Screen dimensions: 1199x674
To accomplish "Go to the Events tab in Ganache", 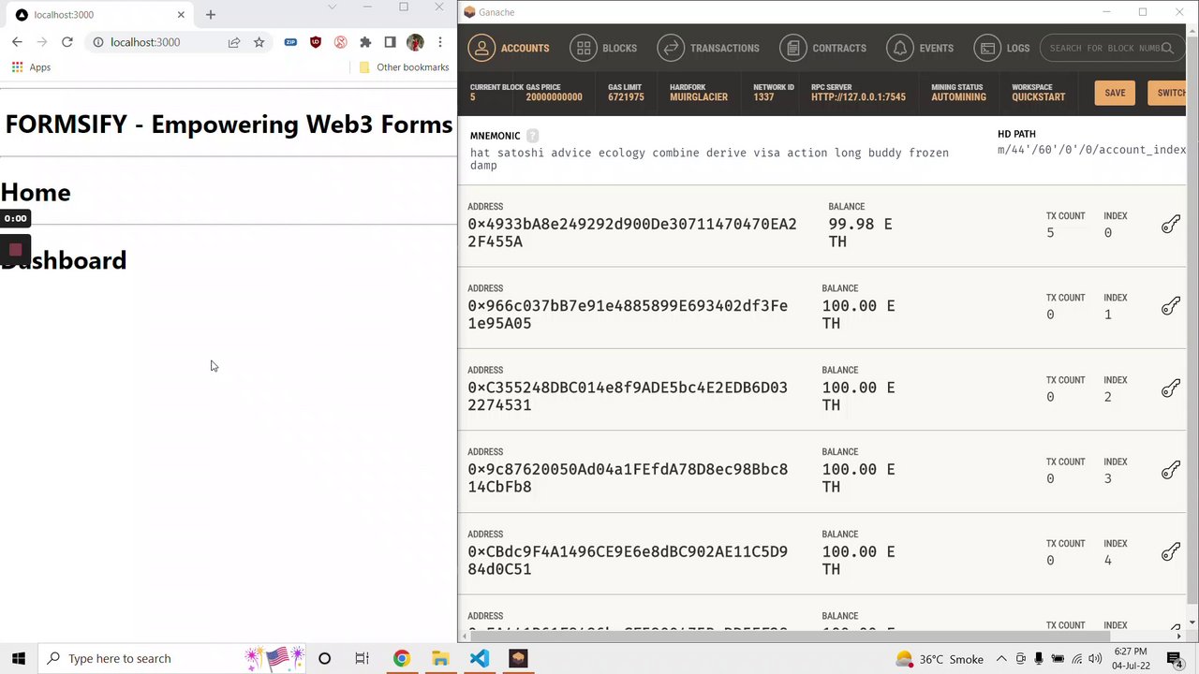I will 920,48.
